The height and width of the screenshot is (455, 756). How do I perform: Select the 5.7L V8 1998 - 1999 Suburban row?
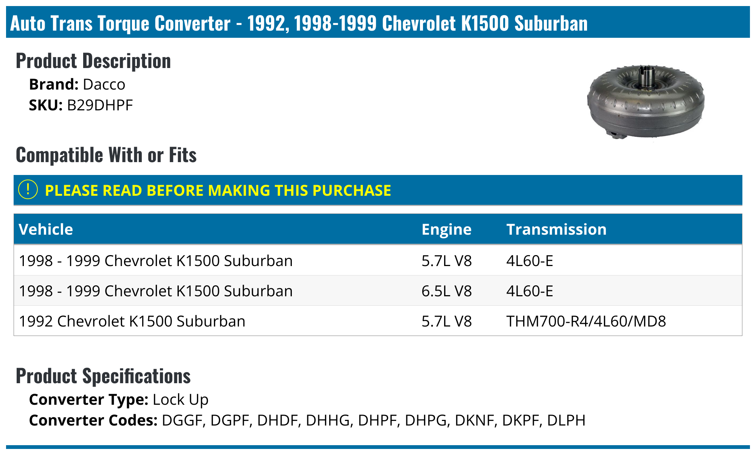point(156,261)
